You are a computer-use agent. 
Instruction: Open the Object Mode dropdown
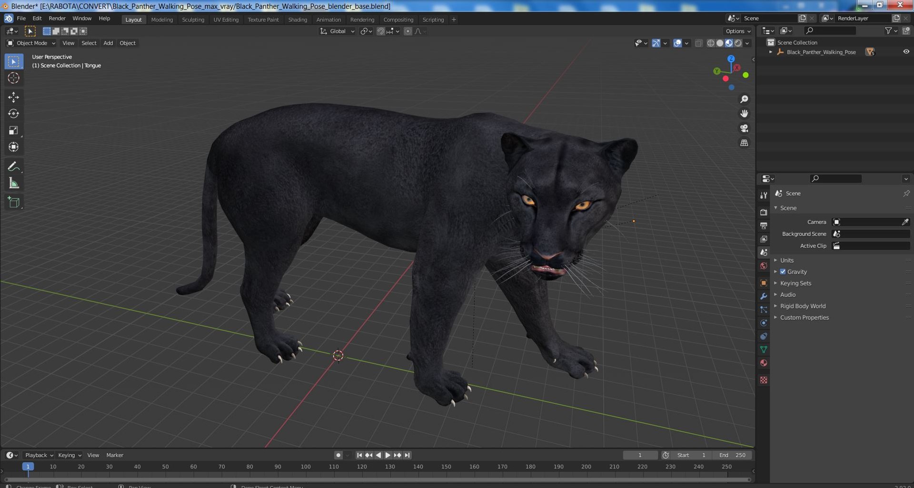[31, 43]
